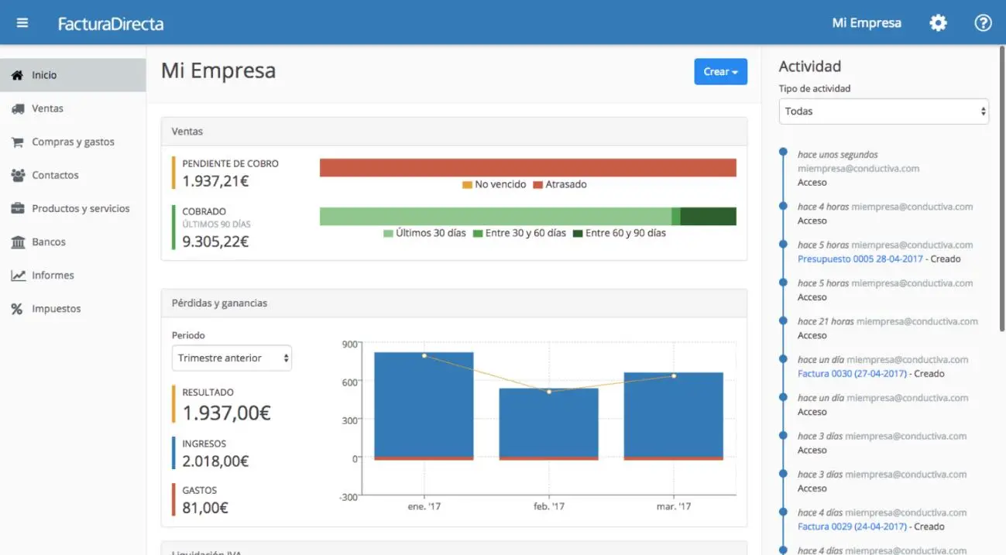
Task: Click the help question mark icon
Action: 983,23
